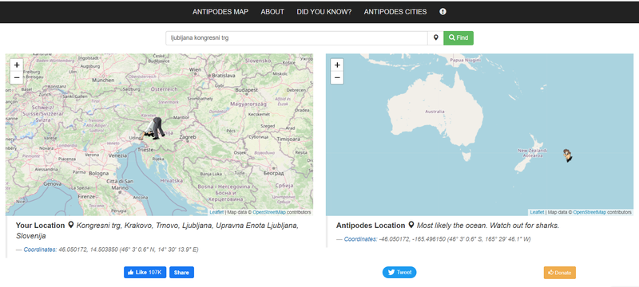The image size is (639, 287).
Task: Open OpenStreetMap link on the antipodes map
Action: (589, 212)
